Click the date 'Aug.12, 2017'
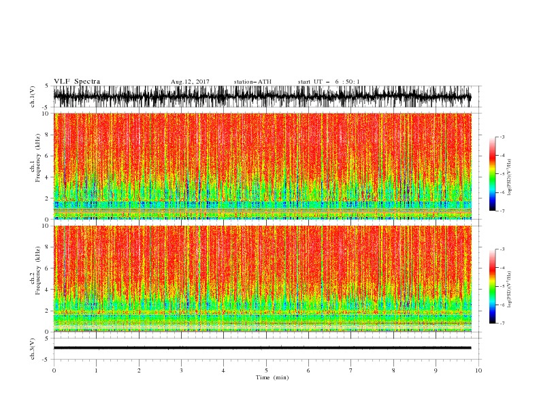The image size is (539, 416). [190, 82]
